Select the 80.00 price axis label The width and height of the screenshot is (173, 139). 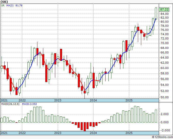coord(164,22)
